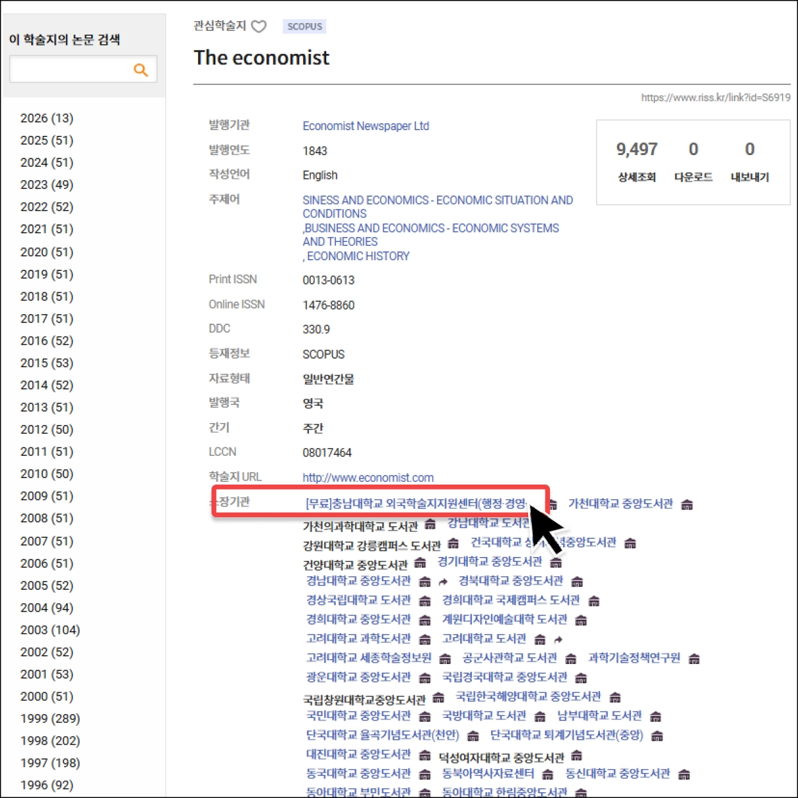This screenshot has width=798, height=798.
Task: Select year 2016 (52) in list
Action: coord(47,341)
